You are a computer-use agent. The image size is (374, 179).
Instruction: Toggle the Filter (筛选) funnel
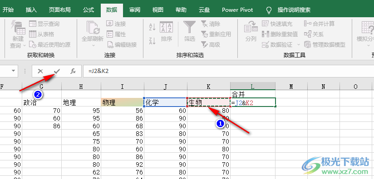point(190,32)
